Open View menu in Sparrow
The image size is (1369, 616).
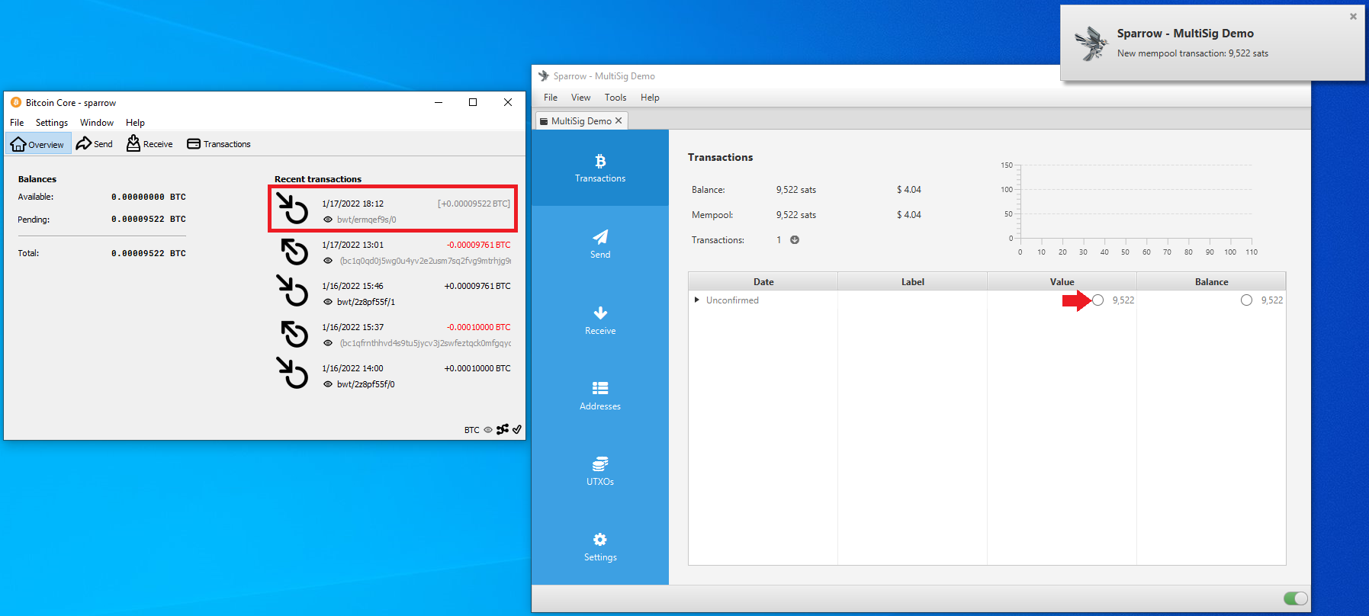[581, 97]
